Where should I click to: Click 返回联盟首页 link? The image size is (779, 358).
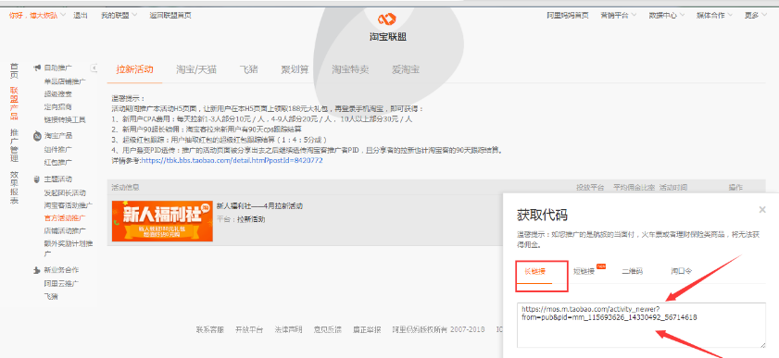point(170,16)
